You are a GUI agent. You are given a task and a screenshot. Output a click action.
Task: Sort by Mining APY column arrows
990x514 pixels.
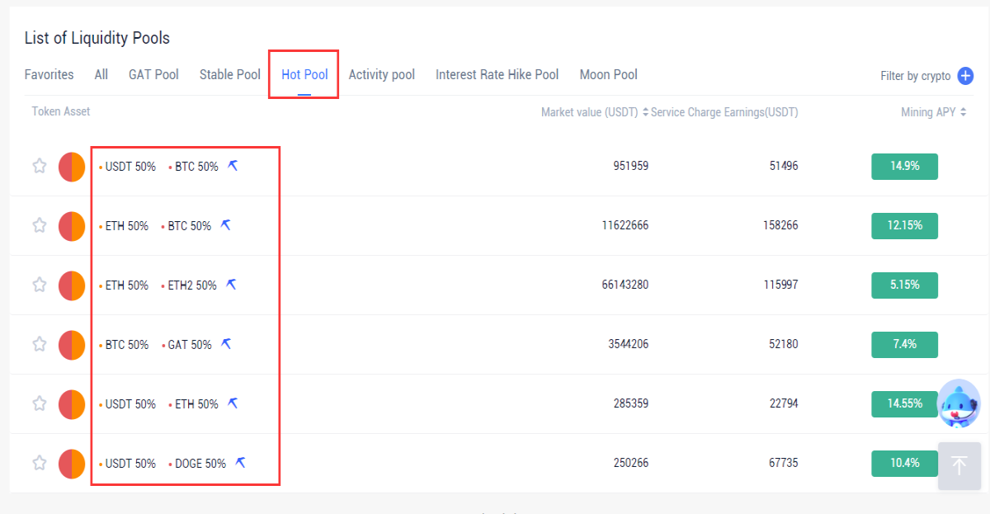click(x=964, y=112)
